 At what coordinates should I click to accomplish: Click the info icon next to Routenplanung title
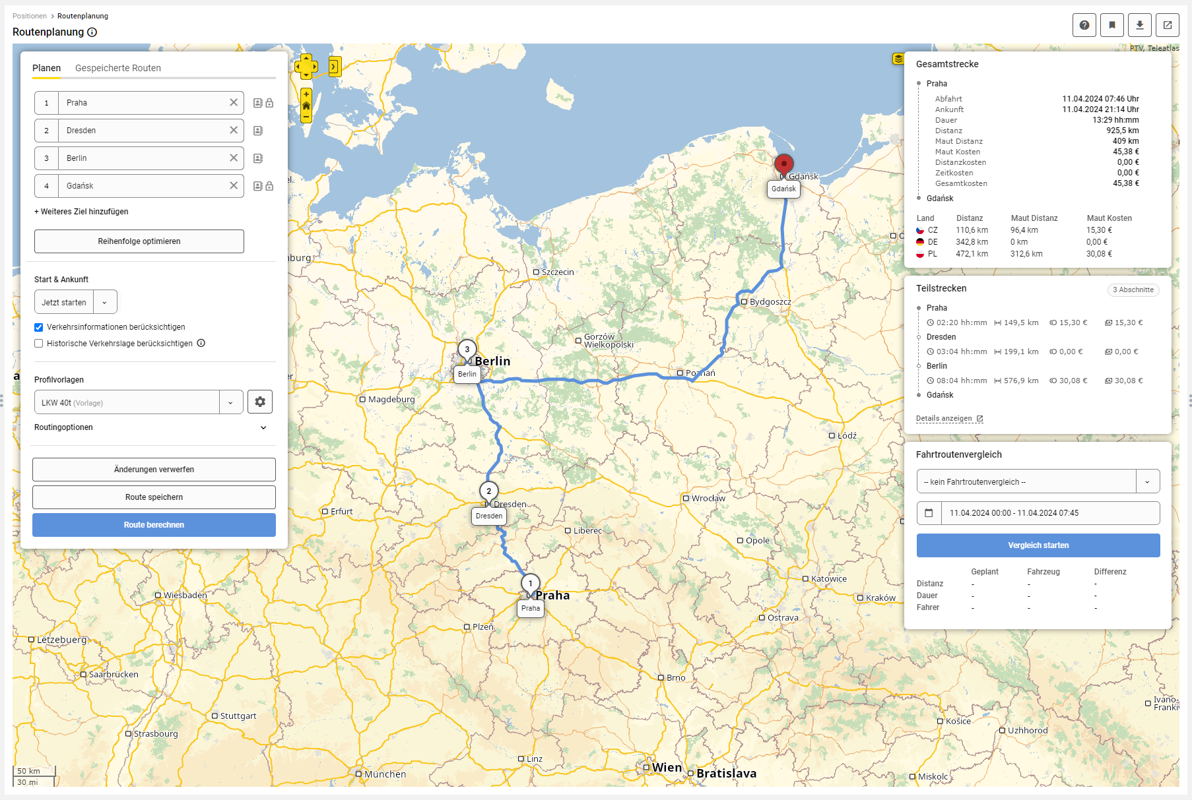[x=92, y=32]
